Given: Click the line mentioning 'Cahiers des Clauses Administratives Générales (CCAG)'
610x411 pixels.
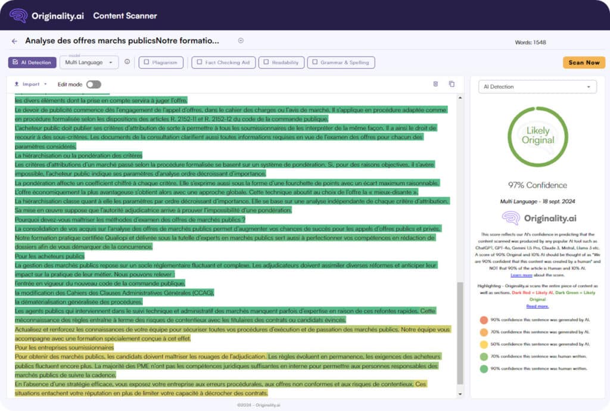Looking at the screenshot, I should coord(114,292).
